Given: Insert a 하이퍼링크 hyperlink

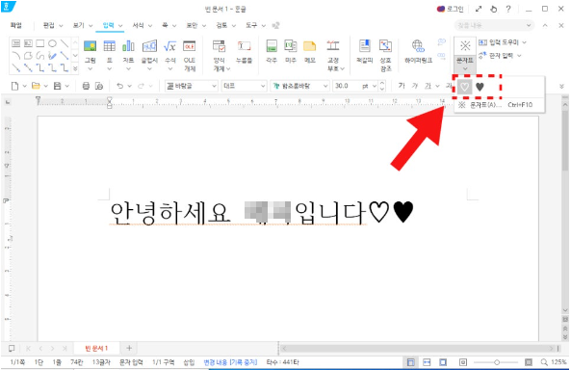Looking at the screenshot, I should [x=418, y=46].
